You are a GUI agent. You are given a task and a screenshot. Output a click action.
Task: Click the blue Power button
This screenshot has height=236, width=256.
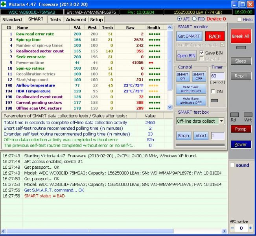[x=241, y=144]
